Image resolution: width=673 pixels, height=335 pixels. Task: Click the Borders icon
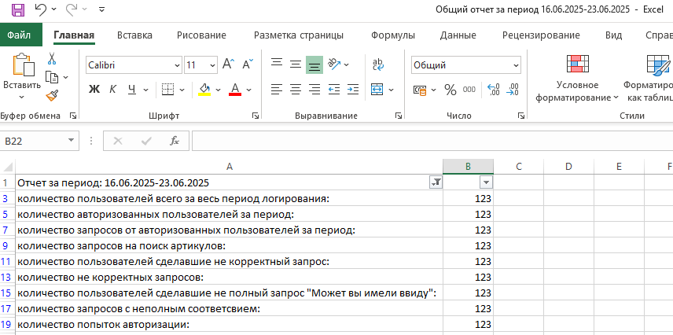click(167, 90)
